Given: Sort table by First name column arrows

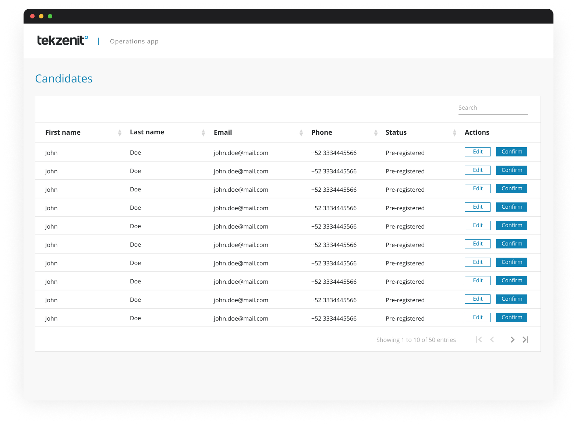Looking at the screenshot, I should 120,133.
